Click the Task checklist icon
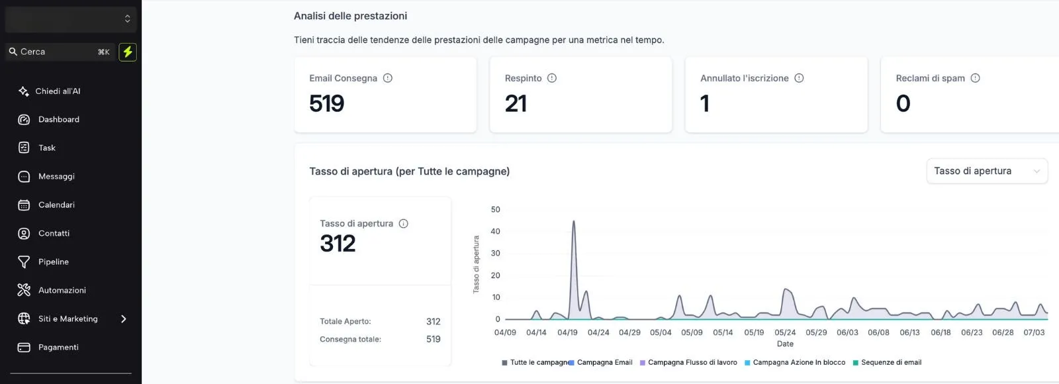The height and width of the screenshot is (384, 1059). point(24,148)
